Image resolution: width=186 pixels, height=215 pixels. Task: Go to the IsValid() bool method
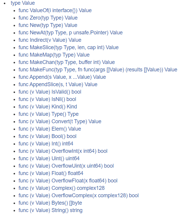(50, 92)
